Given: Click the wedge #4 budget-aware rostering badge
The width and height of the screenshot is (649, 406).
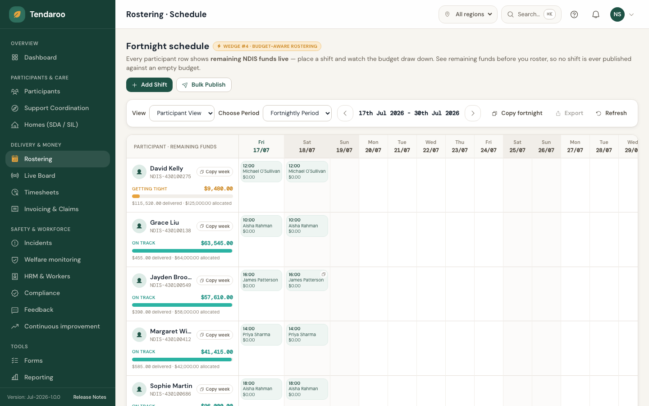Looking at the screenshot, I should [267, 46].
